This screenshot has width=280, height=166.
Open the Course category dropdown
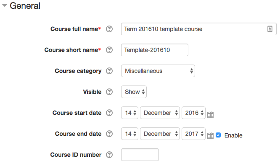click(x=158, y=71)
